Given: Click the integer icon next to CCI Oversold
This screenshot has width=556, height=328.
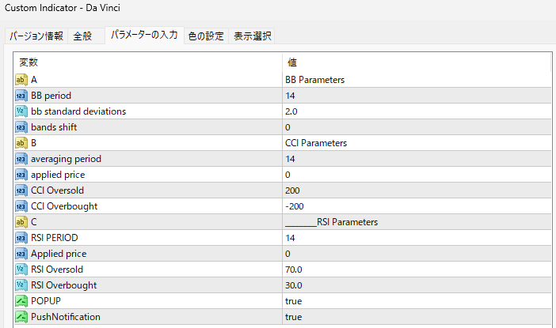Looking at the screenshot, I should coord(21,190).
